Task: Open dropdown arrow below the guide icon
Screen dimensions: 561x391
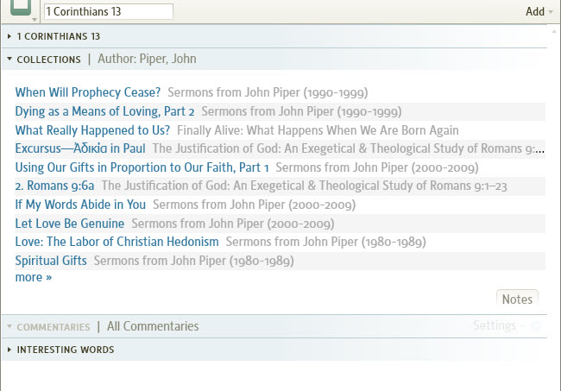Action: tap(35, 19)
